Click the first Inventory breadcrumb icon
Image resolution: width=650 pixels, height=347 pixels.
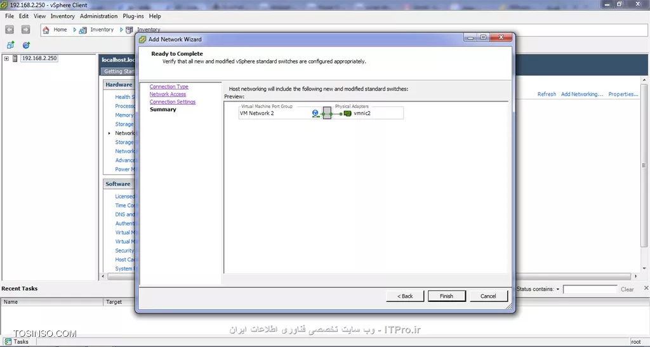coord(83,30)
